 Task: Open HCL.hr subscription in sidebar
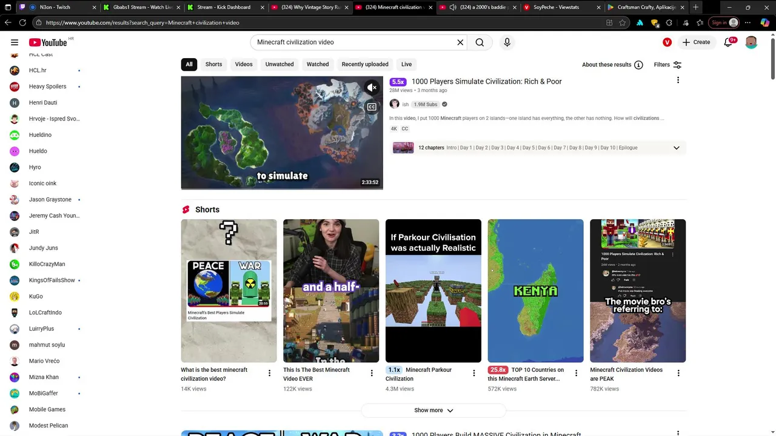point(45,70)
